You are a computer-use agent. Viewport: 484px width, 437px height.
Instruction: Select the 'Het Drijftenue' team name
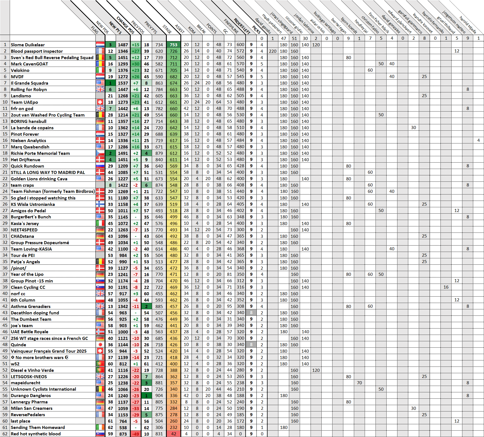[26, 160]
